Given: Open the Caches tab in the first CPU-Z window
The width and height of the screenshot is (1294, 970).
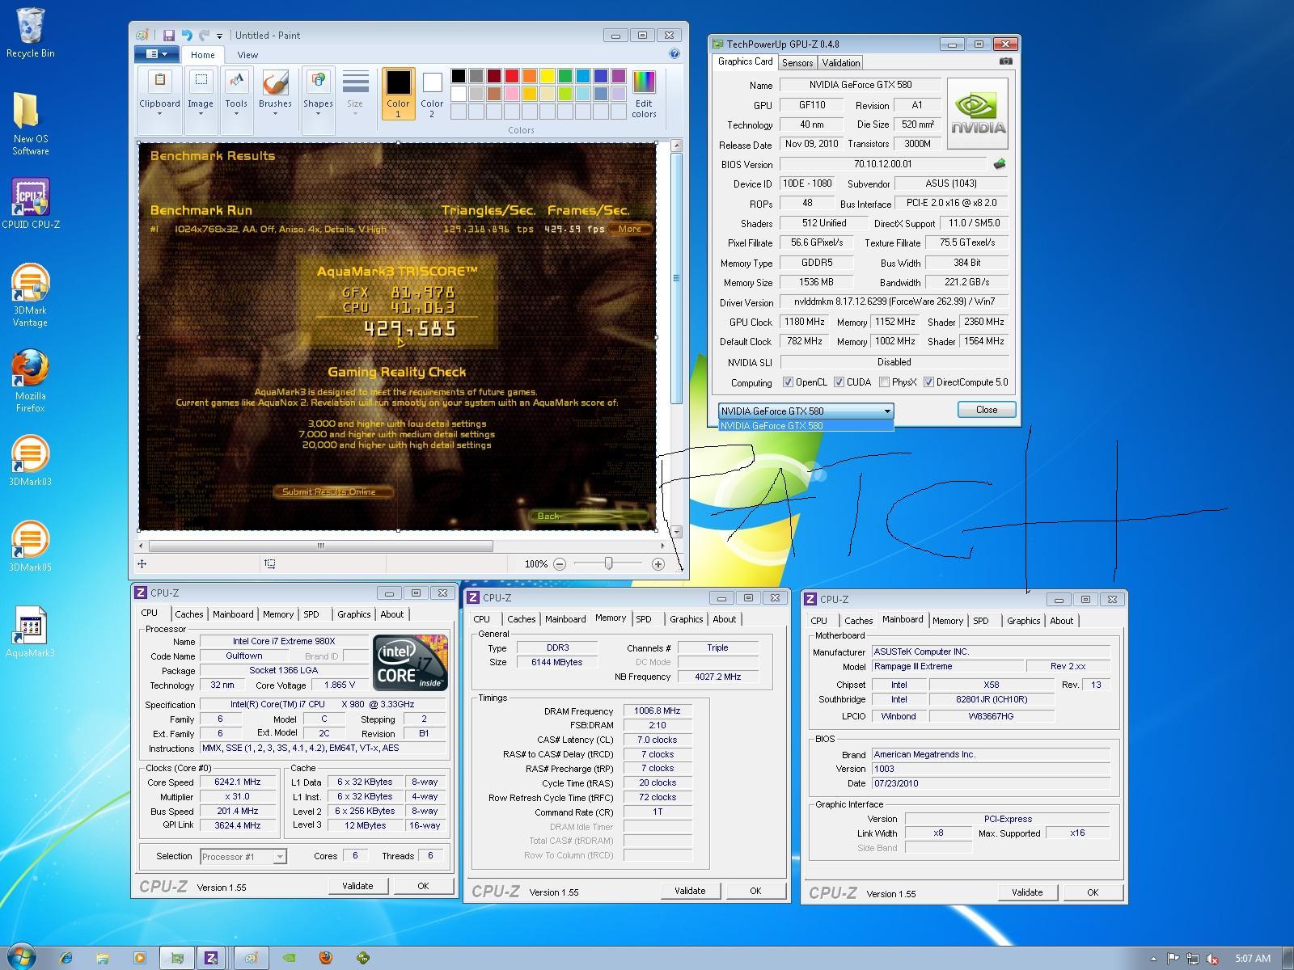Looking at the screenshot, I should (188, 614).
